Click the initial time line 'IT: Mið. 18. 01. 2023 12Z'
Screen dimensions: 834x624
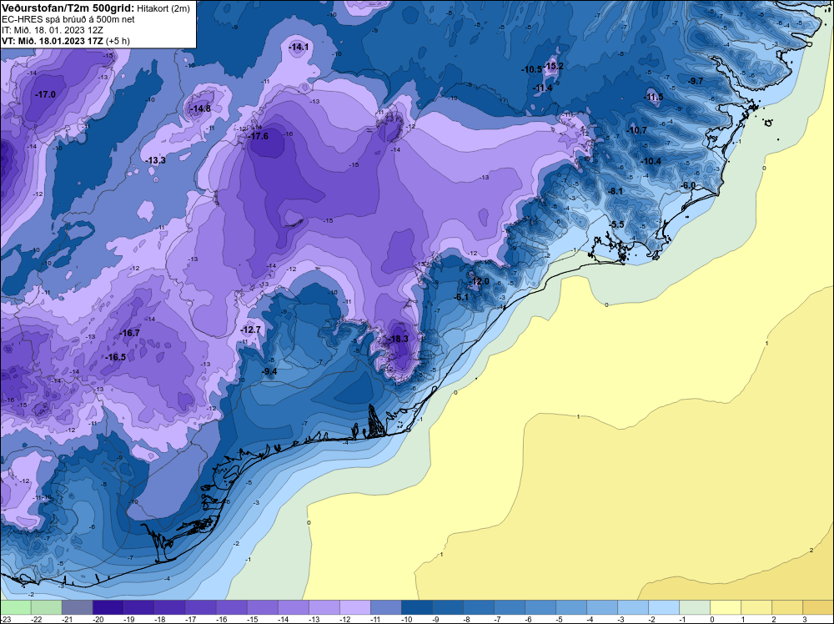[x=52, y=30]
